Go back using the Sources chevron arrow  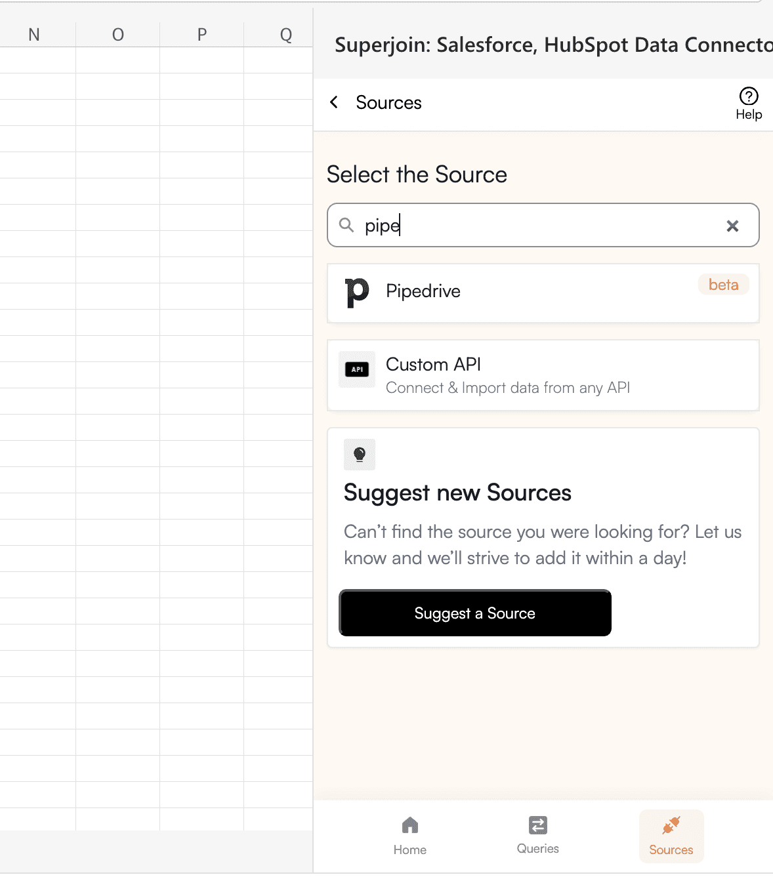coord(334,102)
